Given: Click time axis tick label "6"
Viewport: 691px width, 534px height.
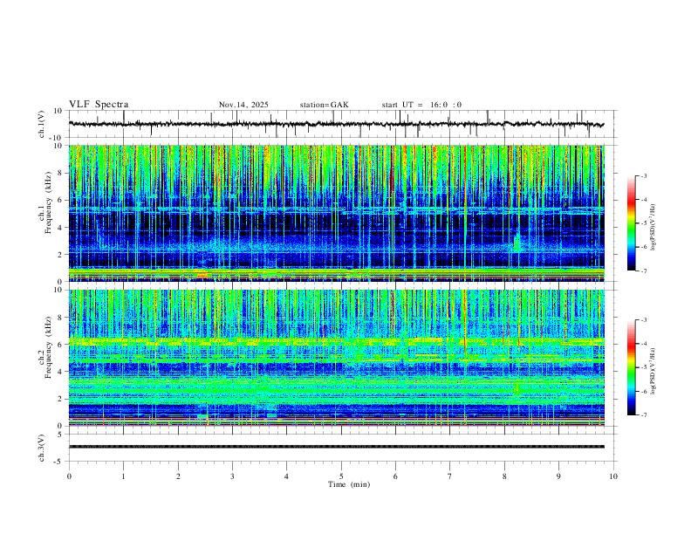Looking at the screenshot, I should (395, 476).
